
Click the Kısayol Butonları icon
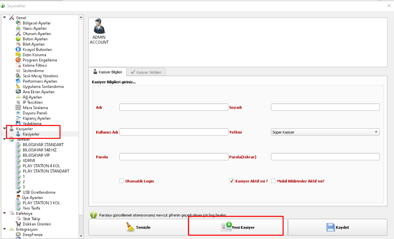(x=18, y=50)
